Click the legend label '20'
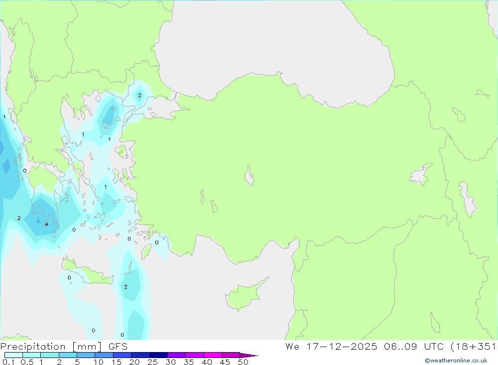The image size is (498, 365). (134, 362)
